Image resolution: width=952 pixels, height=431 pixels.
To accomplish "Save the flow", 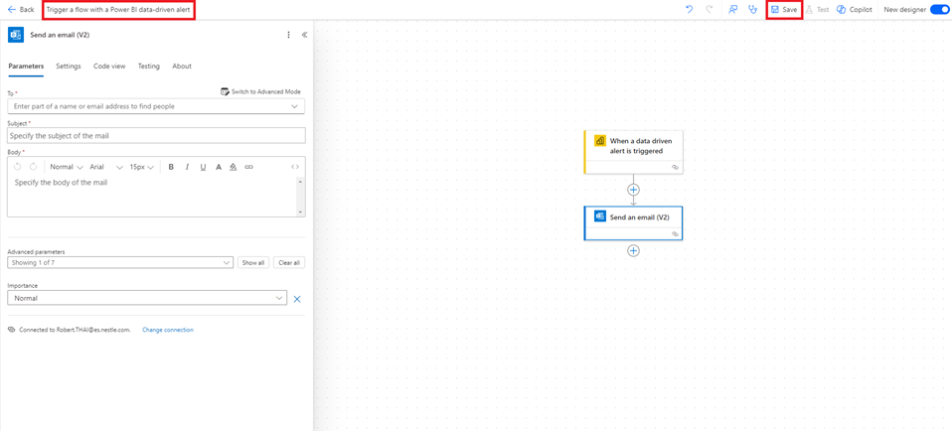I will point(784,10).
